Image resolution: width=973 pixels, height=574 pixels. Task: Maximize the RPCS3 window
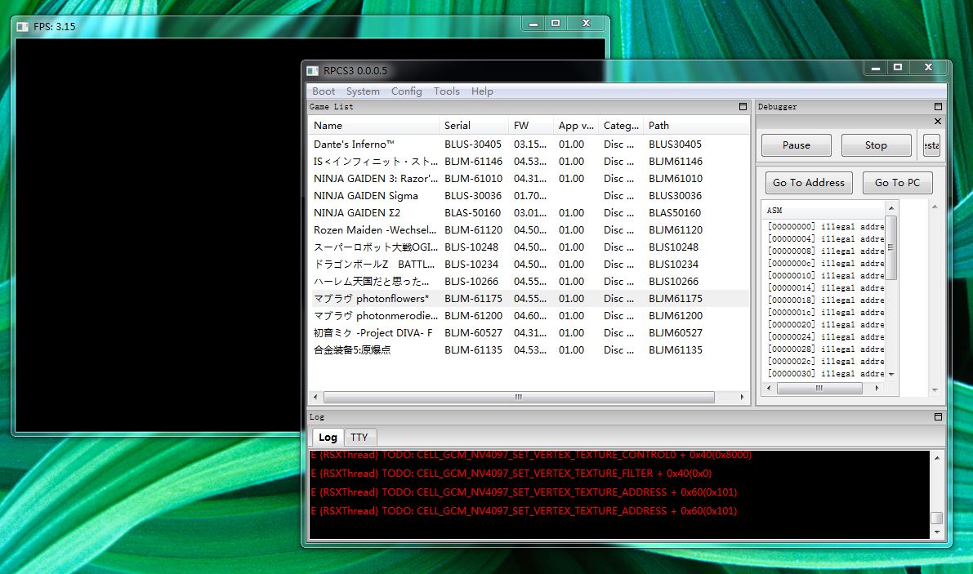click(x=897, y=67)
